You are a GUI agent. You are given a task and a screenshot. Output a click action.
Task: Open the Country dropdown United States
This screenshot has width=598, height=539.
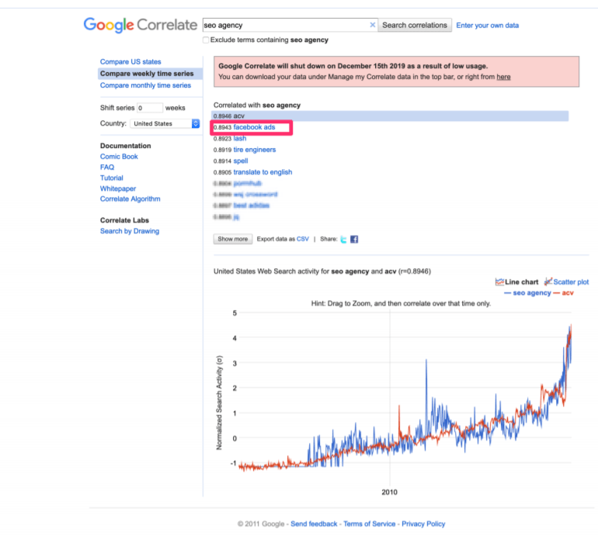click(165, 123)
